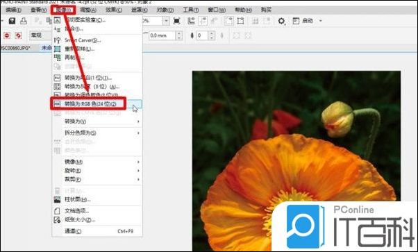
Task: Open the 查看 menu
Action: coord(38,10)
